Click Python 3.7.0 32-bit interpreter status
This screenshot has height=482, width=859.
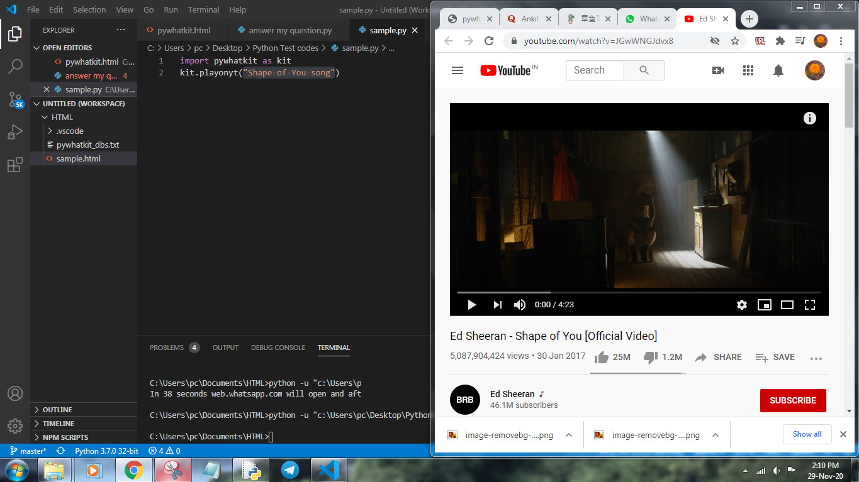coord(107,451)
